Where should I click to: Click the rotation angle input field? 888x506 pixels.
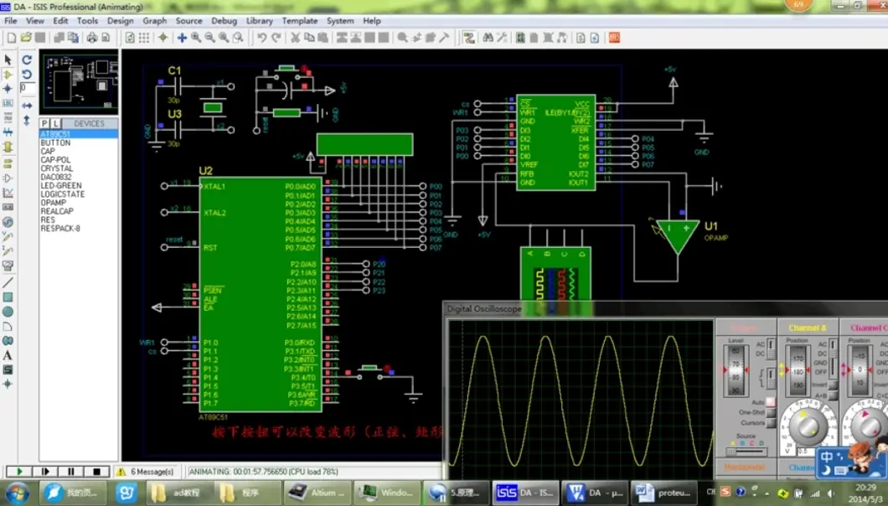tap(27, 88)
